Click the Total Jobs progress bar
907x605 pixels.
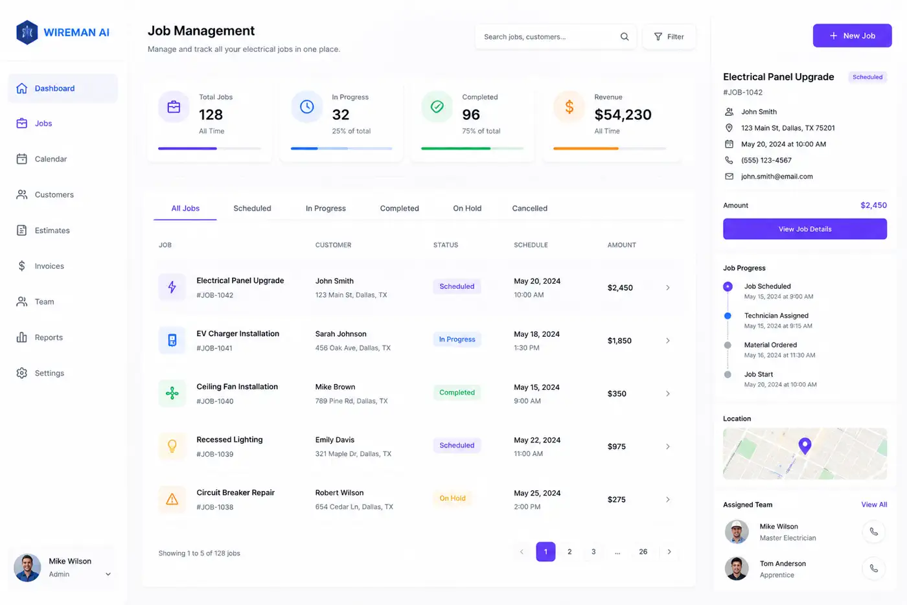210,148
